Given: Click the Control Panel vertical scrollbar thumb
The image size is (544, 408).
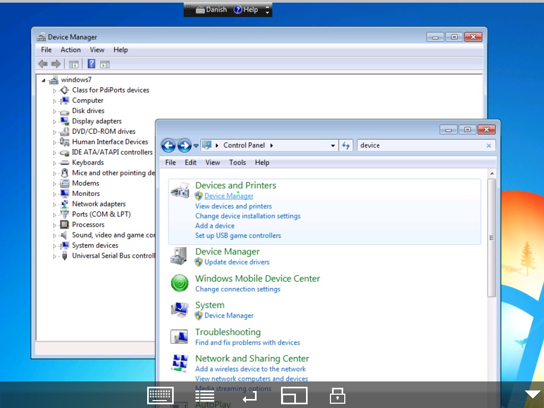Looking at the screenshot, I should [491, 237].
